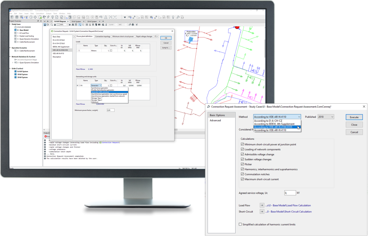Open the Published year dropdown
Viewport: 380px width, 252px height.
click(x=326, y=117)
